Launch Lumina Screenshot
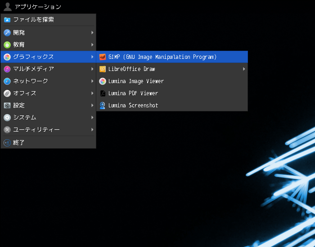 coord(172,106)
